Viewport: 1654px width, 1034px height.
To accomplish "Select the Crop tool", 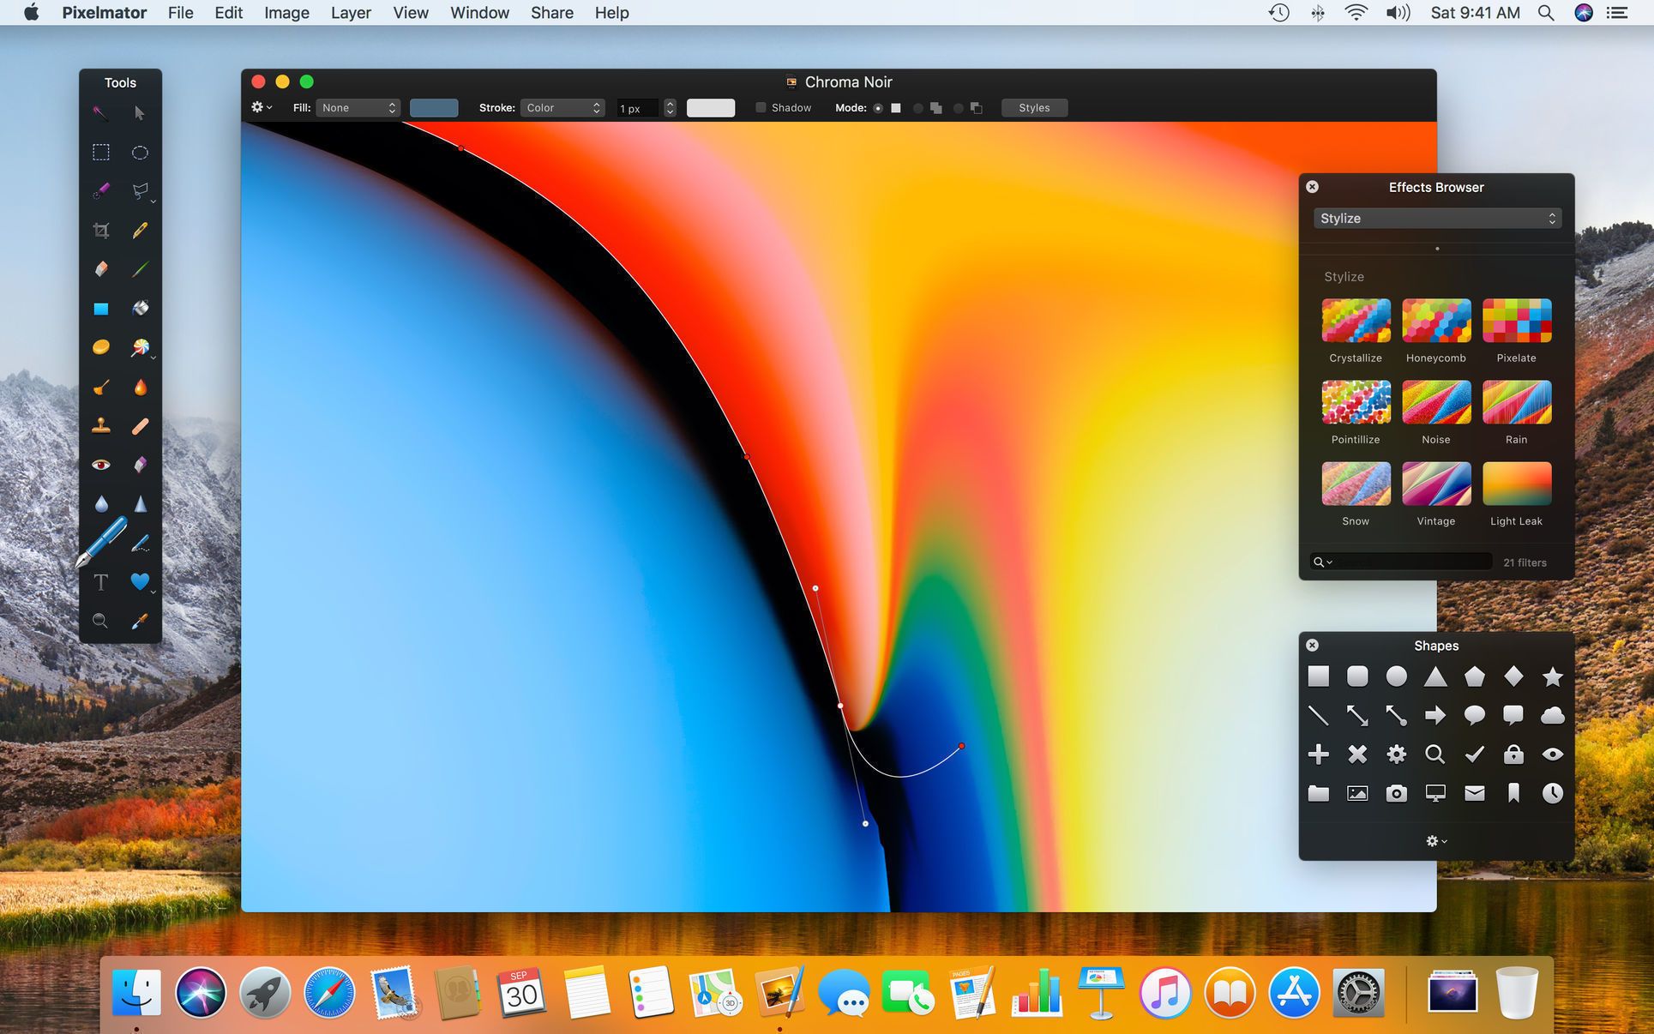I will pyautogui.click(x=101, y=229).
